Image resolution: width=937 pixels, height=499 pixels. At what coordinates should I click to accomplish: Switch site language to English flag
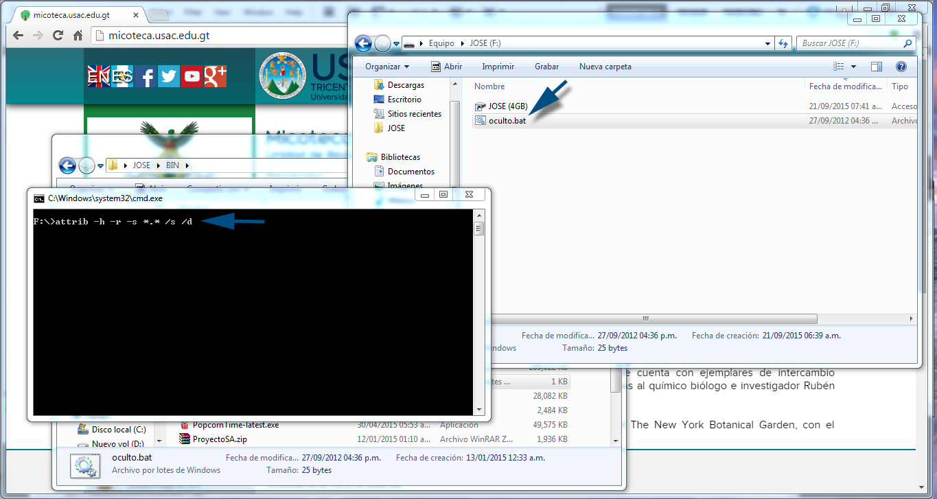99,76
